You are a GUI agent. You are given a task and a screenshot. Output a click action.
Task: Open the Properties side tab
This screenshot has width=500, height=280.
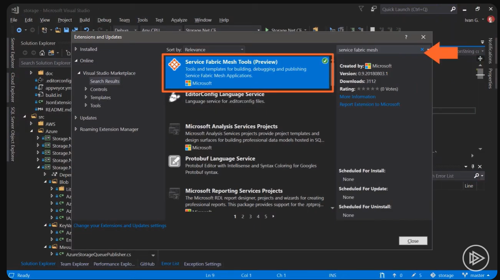[x=491, y=78]
